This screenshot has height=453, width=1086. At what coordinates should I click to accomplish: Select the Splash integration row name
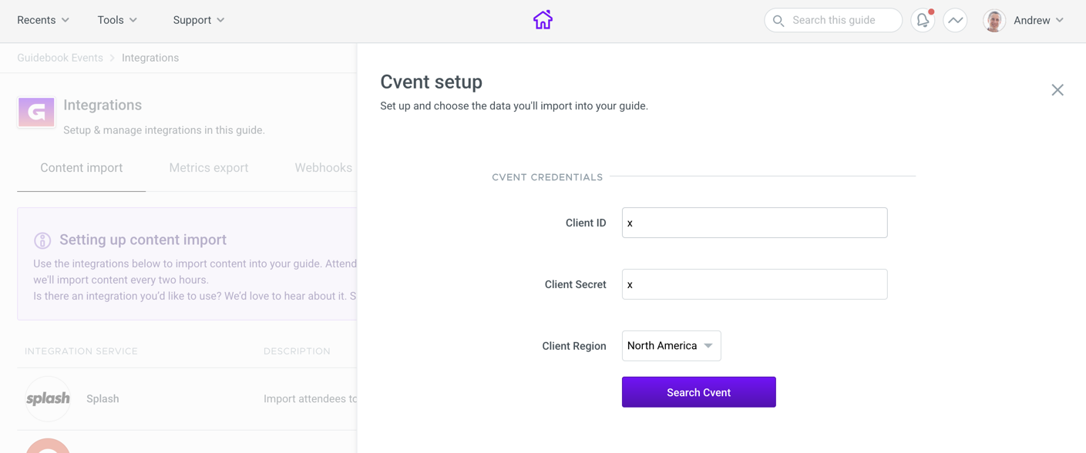(x=103, y=399)
